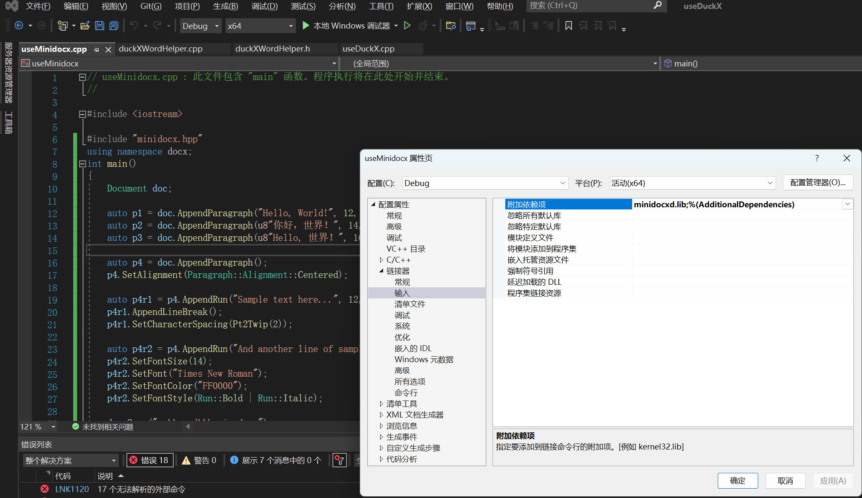Click the redo arrow icon
Screen dimensions: 862x498
[157, 26]
